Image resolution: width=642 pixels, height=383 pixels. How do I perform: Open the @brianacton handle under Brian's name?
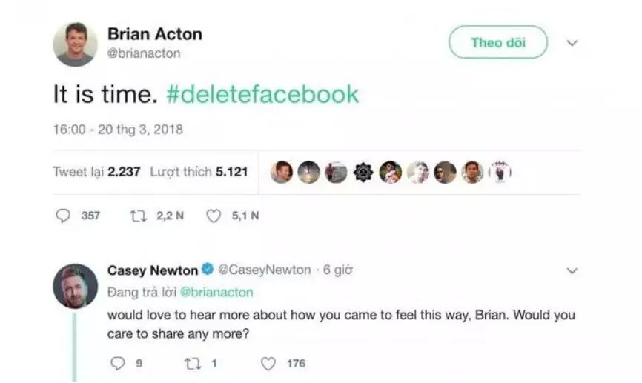(x=144, y=53)
